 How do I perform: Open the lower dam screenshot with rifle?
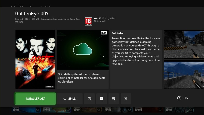tap(184, 75)
